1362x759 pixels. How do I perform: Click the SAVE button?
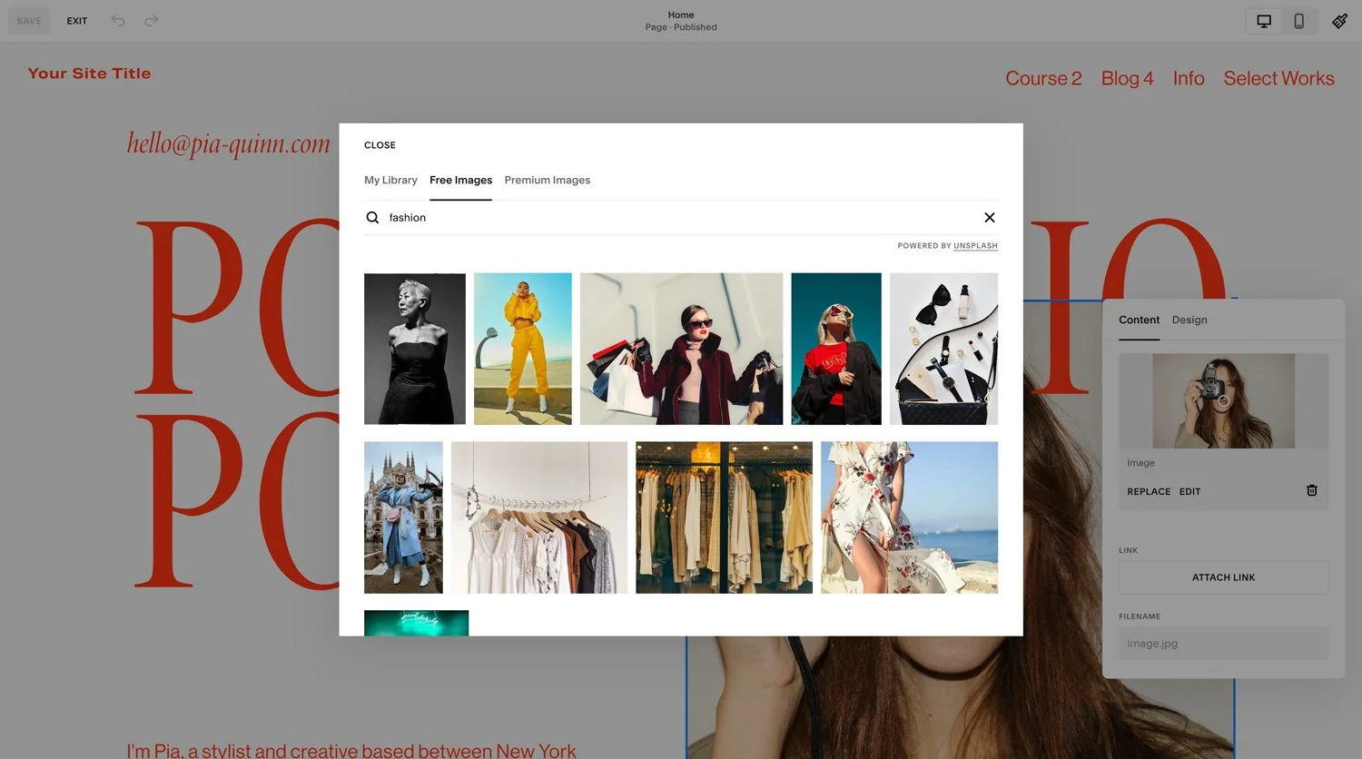(29, 21)
